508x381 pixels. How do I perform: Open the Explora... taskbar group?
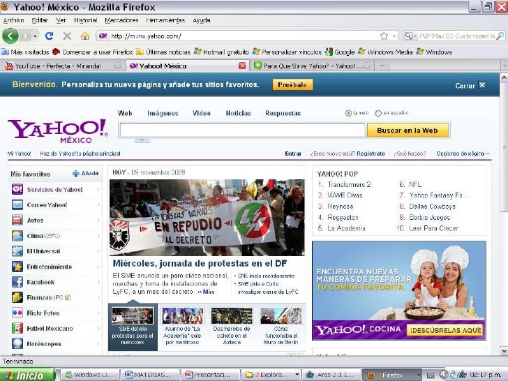(x=272, y=375)
